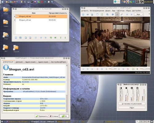The width and height of the screenshot is (154, 123).
Task: Click the pink long-forward button in control bar
Action: click(128, 69)
